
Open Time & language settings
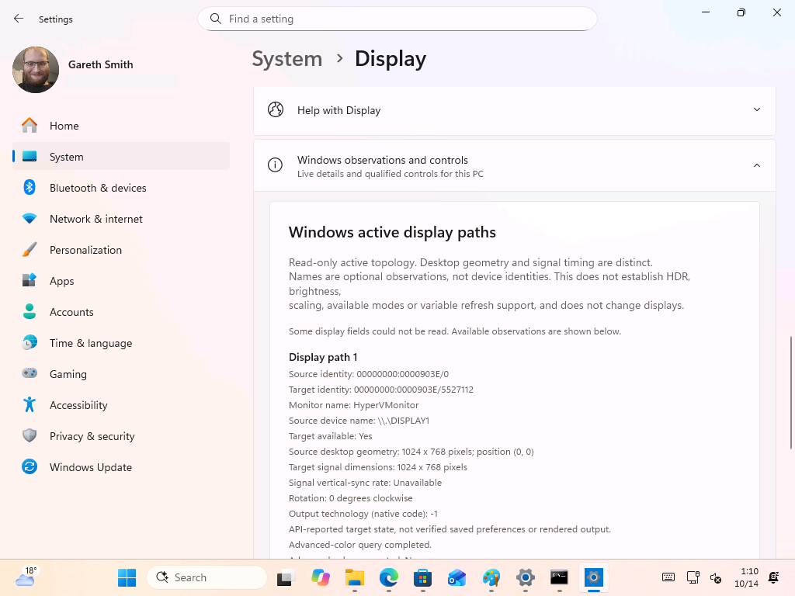(x=120, y=343)
